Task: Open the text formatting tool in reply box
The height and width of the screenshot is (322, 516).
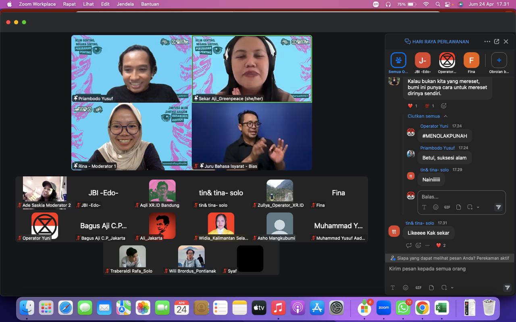Action: pyautogui.click(x=424, y=207)
